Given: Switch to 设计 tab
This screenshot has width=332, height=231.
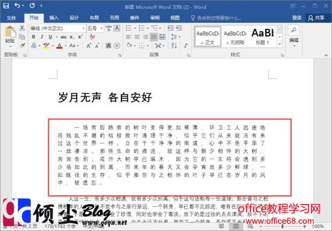Looking at the screenshot, I should (x=74, y=17).
